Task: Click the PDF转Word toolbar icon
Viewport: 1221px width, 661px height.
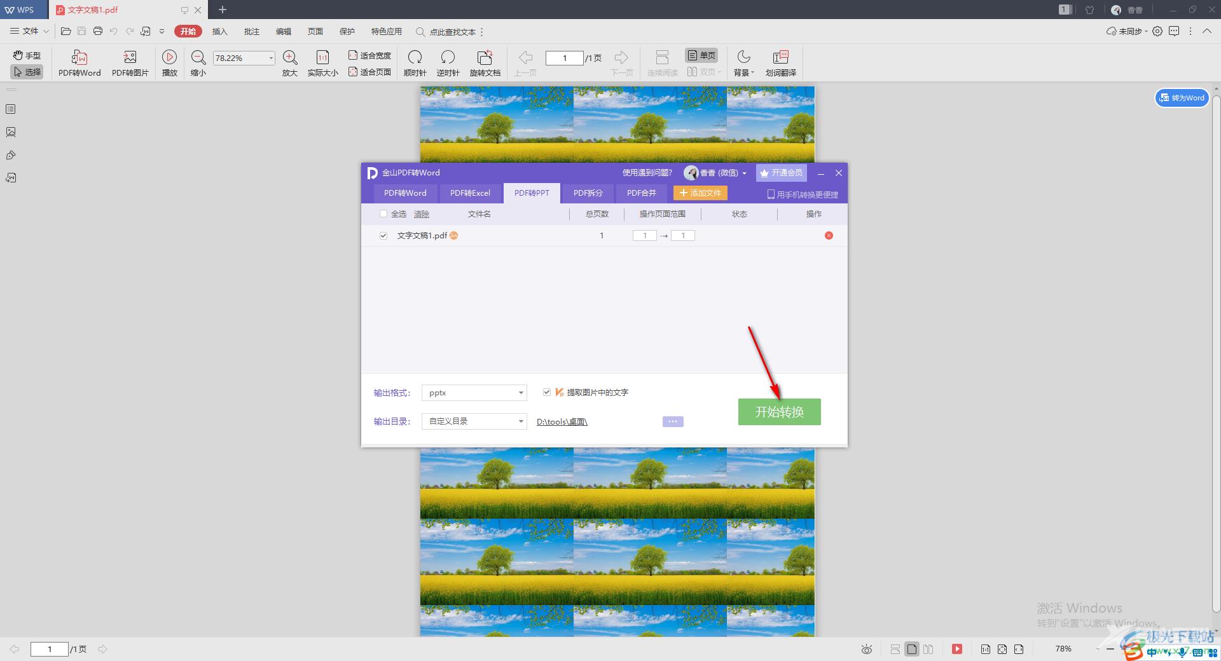Action: [79, 63]
